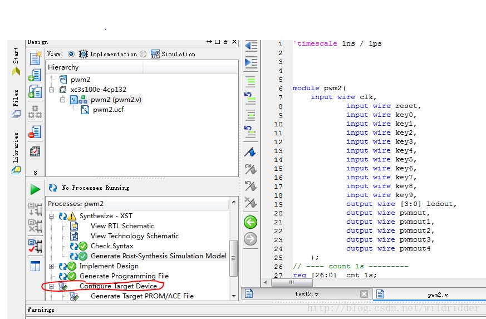Select Generate Post-Synthesis Simulation Model
486x319 pixels.
(x=159, y=256)
